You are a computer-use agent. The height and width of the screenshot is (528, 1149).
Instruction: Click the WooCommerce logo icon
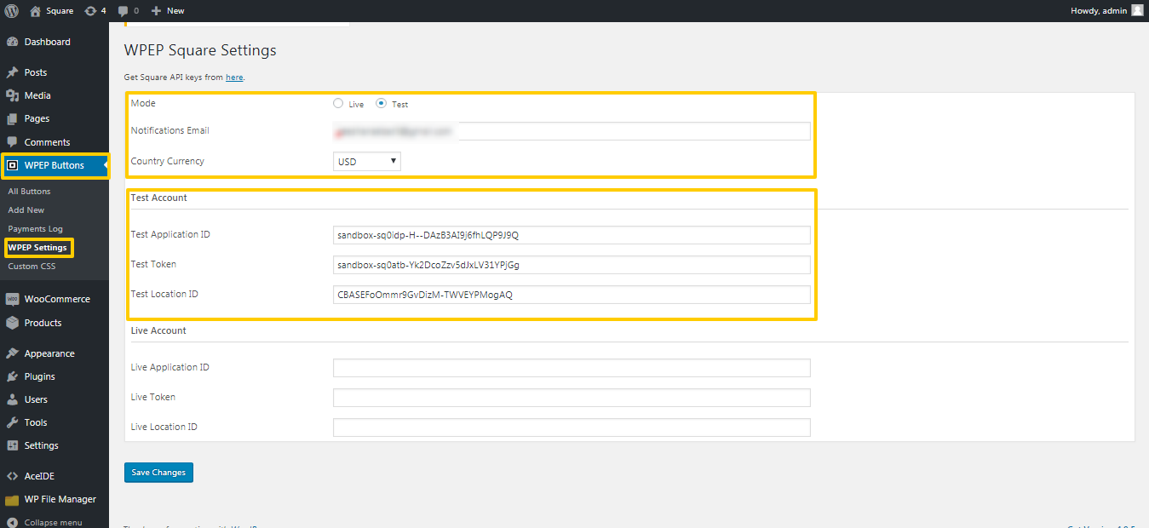click(13, 299)
